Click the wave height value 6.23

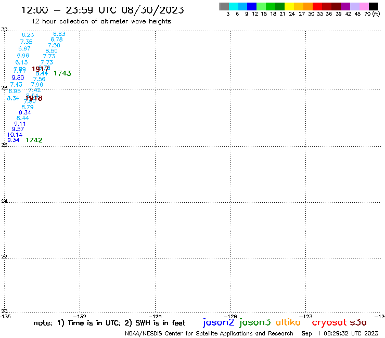coord(28,35)
